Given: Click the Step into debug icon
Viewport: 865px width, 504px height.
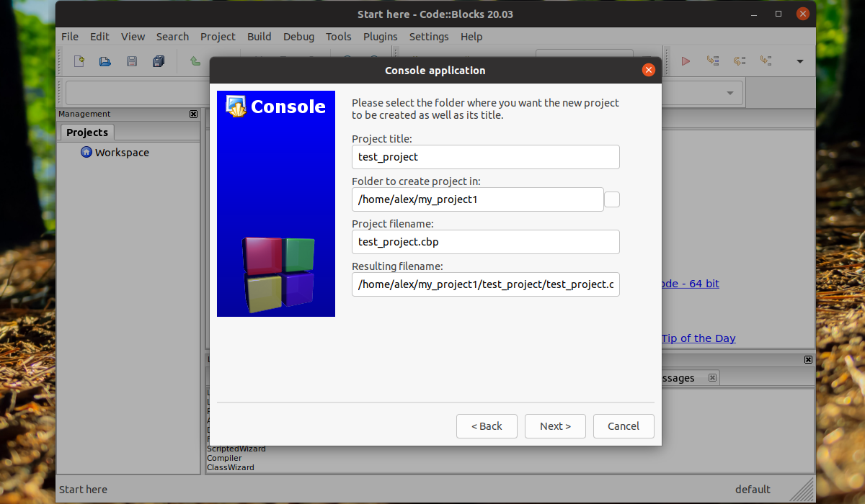Looking at the screenshot, I should 766,61.
